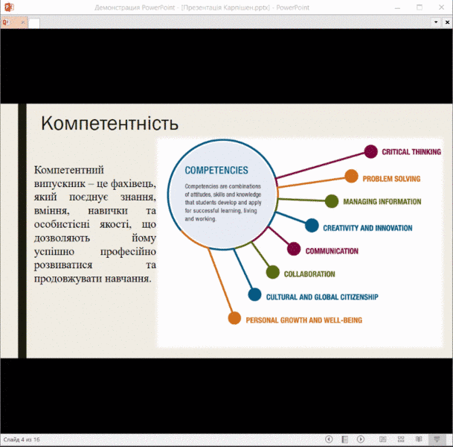Click the slide counter 'Слайд 4 из 16'

point(21,440)
